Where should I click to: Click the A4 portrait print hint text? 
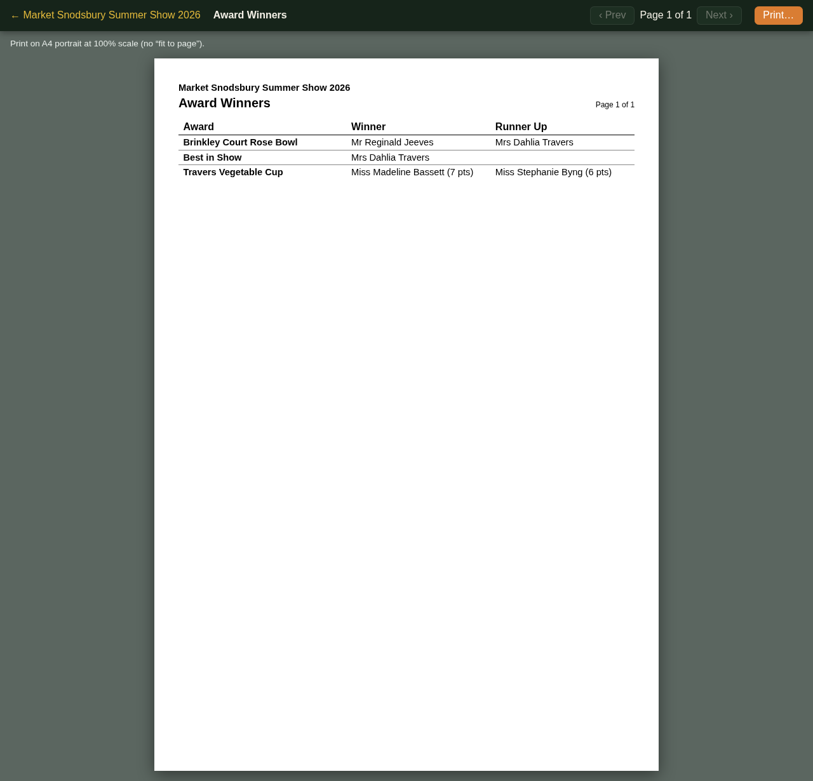click(107, 44)
